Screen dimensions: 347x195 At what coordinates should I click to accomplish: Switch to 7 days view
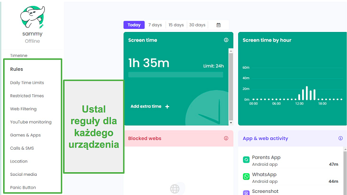pos(155,25)
